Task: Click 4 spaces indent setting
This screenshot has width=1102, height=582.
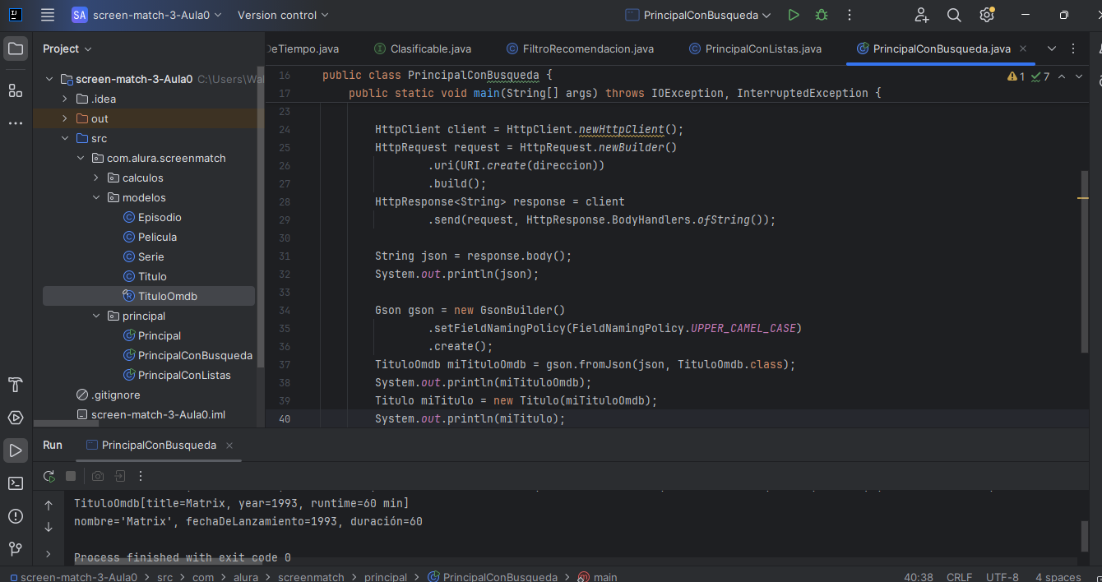Action: (1058, 577)
